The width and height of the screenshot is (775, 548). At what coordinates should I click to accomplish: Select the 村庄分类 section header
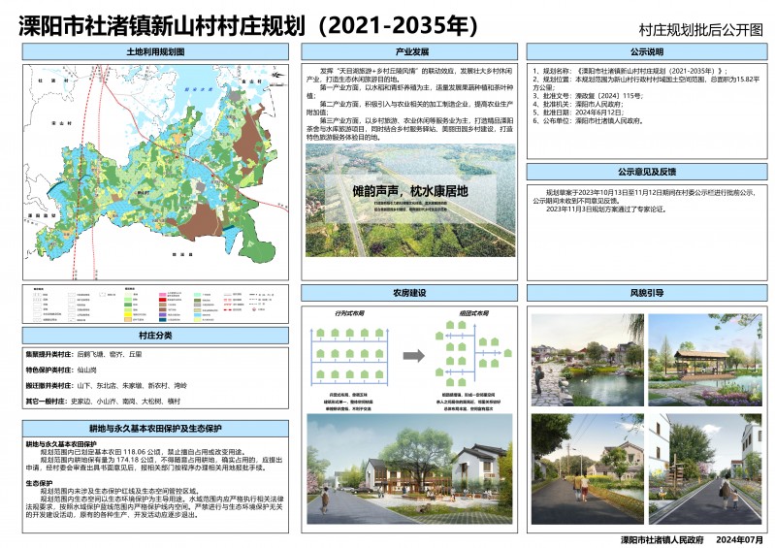point(155,336)
